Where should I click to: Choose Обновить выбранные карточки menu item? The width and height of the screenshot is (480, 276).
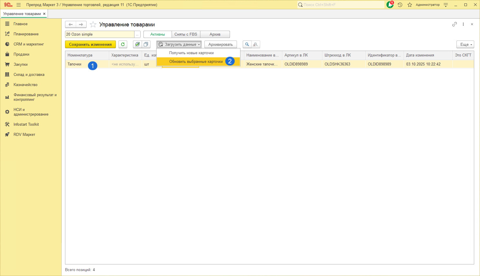(x=196, y=61)
